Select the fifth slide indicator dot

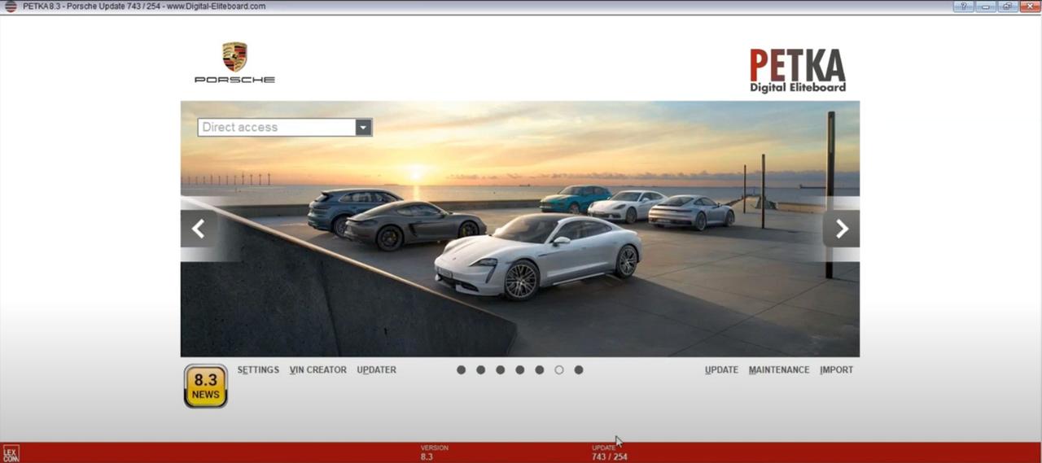click(x=539, y=369)
